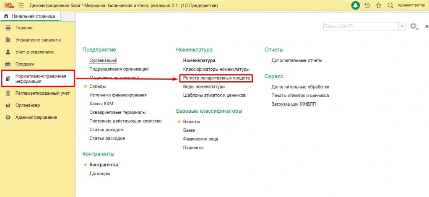Open Печать этикеток и ценников

pyautogui.click(x=300, y=96)
